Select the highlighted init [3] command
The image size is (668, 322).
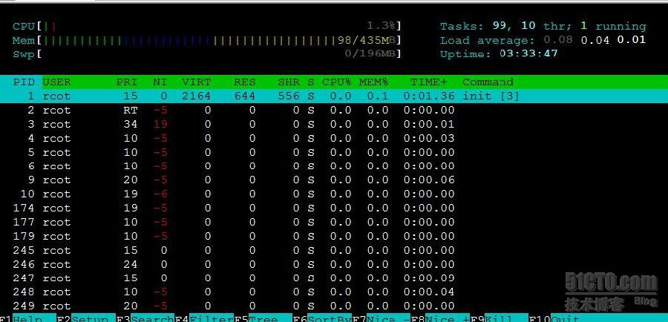491,96
